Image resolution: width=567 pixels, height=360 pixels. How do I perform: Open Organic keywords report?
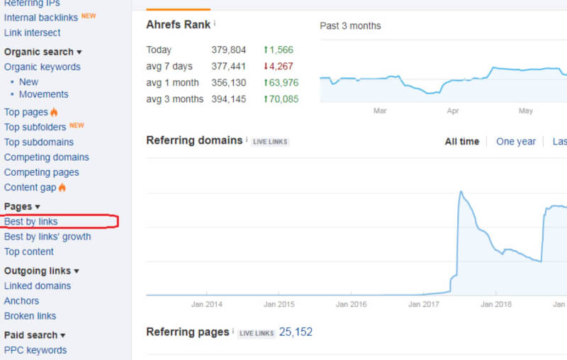pyautogui.click(x=43, y=67)
